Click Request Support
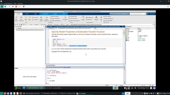The height and width of the screenshot is (95, 170). tap(108, 18)
